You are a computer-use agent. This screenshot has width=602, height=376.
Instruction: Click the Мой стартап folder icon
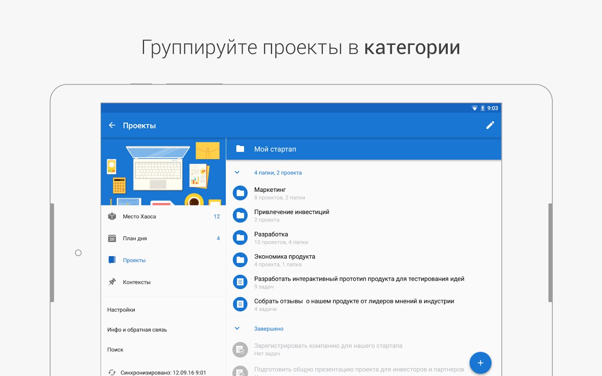click(240, 149)
